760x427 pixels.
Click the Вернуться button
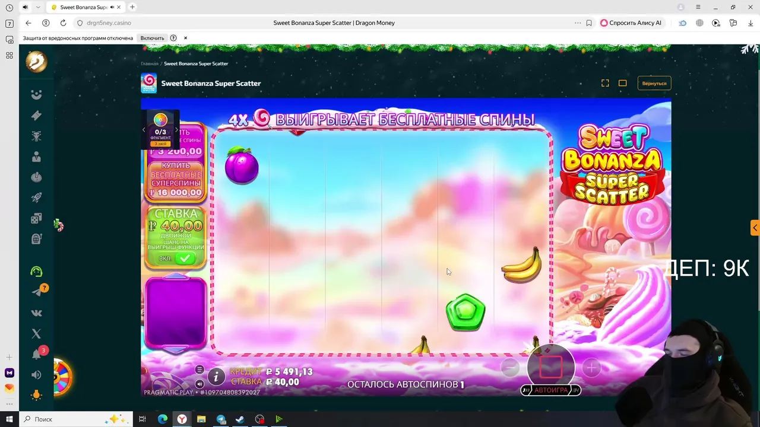(654, 83)
